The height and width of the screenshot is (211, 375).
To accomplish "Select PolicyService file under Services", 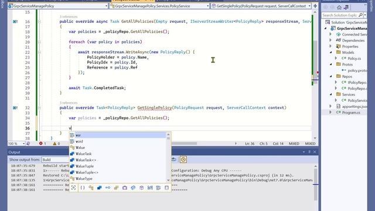I will tap(357, 100).
